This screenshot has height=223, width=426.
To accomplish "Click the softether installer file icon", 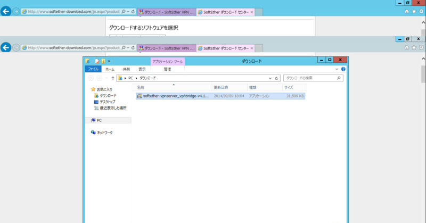I will click(x=140, y=96).
